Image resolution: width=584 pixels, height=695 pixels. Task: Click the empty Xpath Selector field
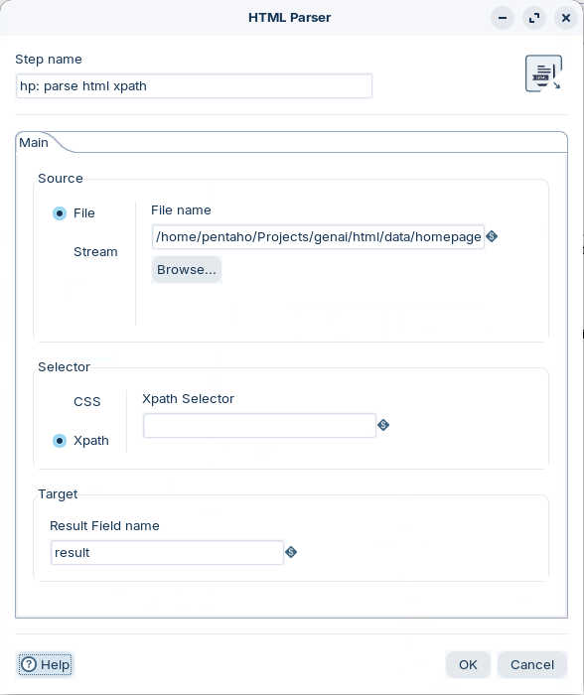[259, 426]
